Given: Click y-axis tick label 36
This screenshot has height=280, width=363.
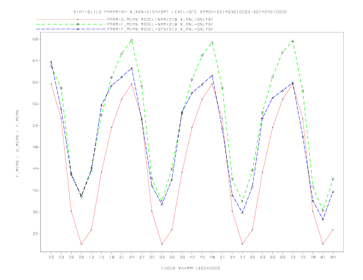Looking at the screenshot, I should [35, 212].
